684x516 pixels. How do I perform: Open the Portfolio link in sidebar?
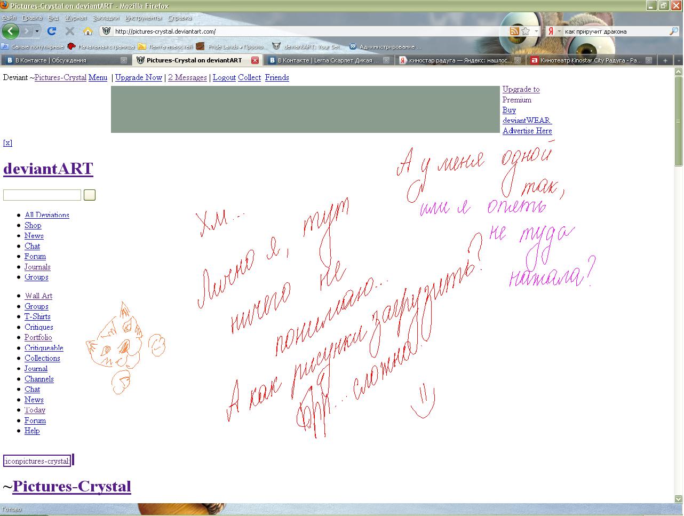tap(38, 337)
